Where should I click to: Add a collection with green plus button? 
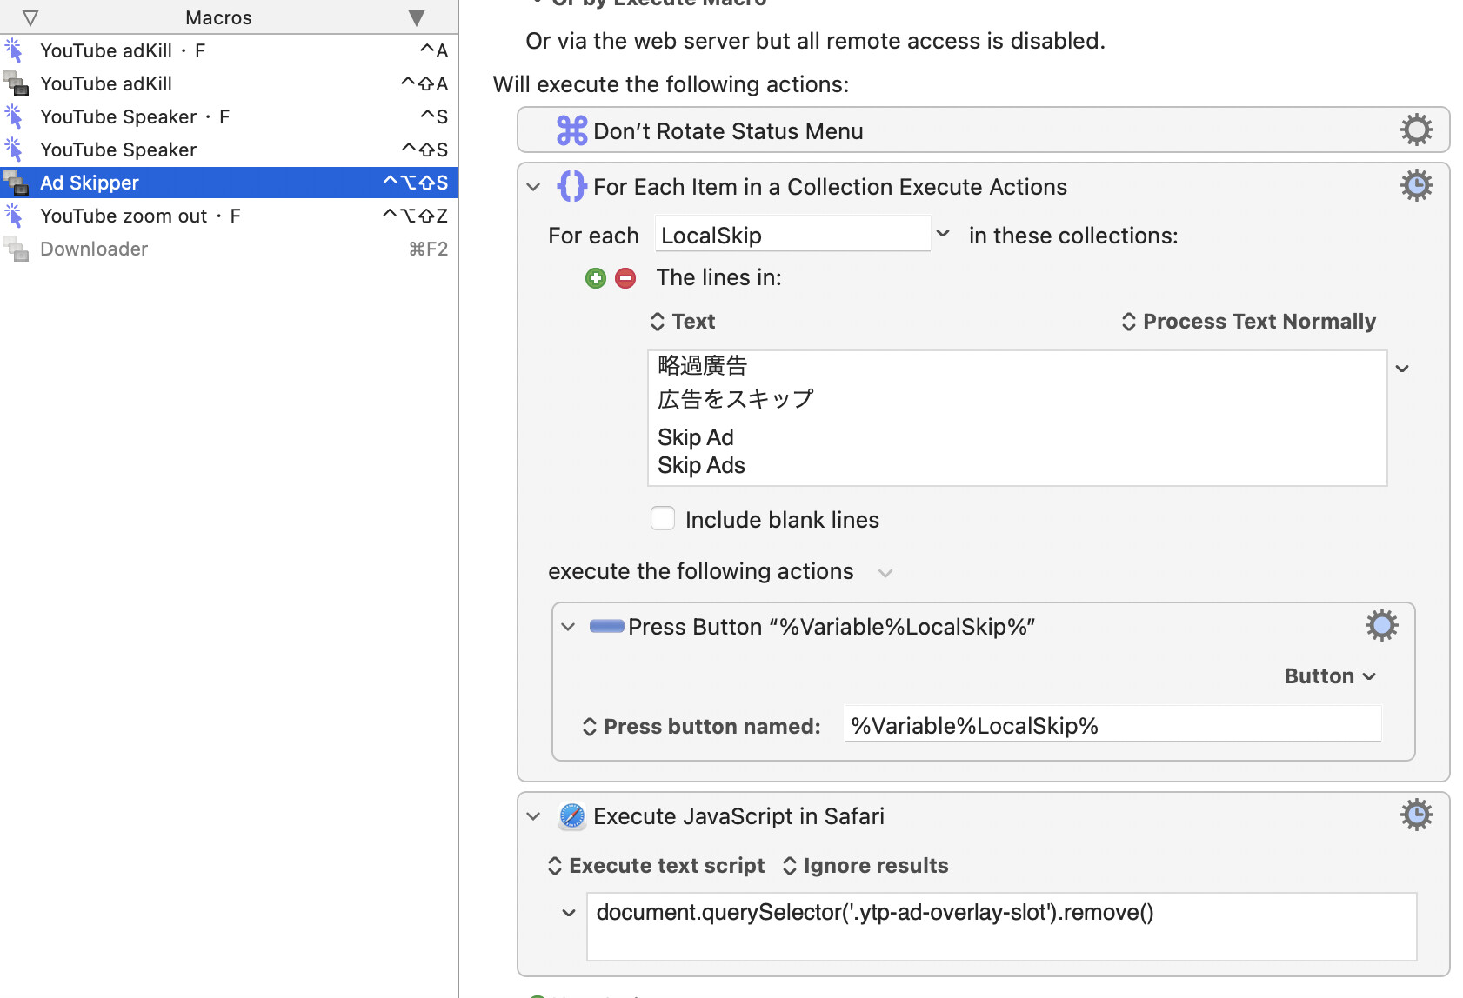596,278
